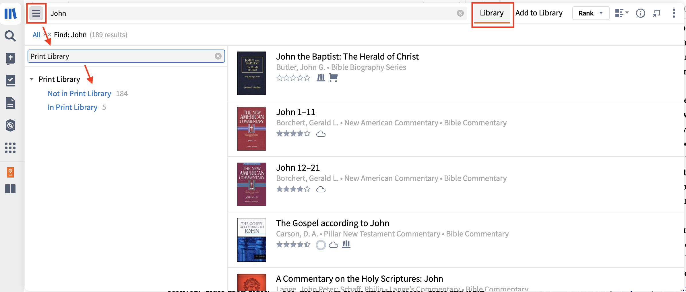Screen dimensions: 686x292
Task: Open the shield-shaped sidebar icon
Action: (10, 125)
